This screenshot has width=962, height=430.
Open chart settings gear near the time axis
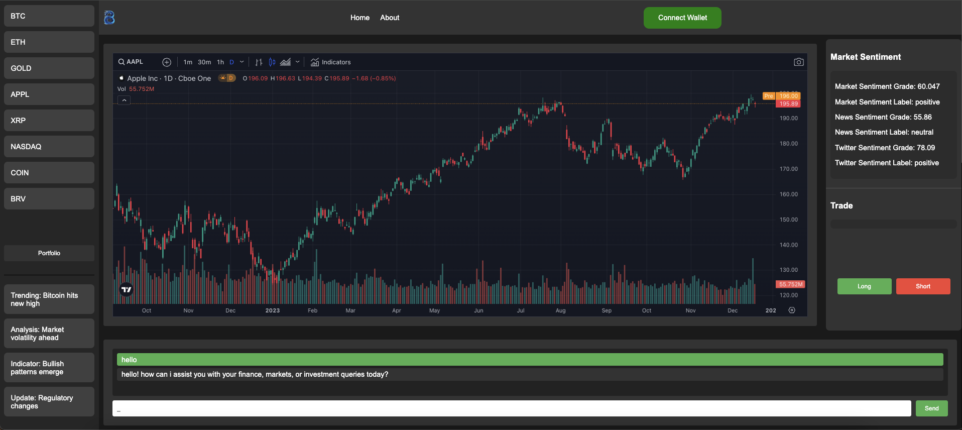[x=792, y=310]
